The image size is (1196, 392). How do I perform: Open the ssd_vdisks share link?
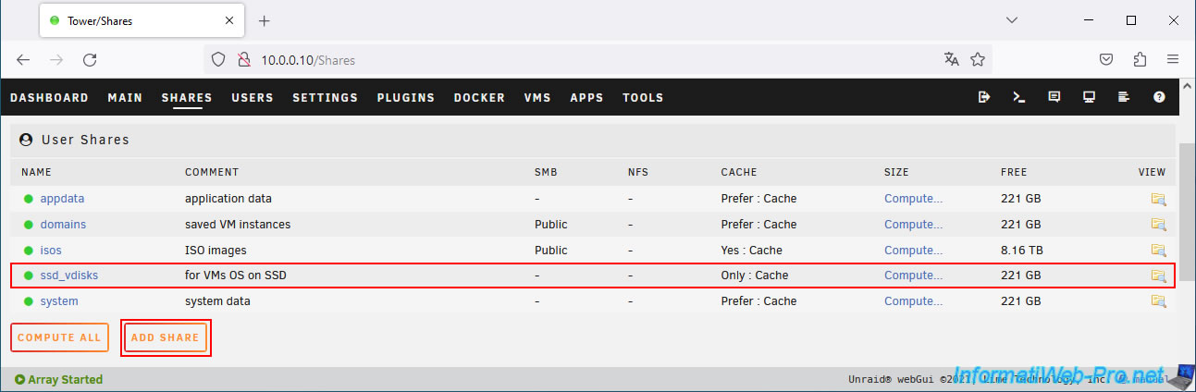click(x=68, y=276)
